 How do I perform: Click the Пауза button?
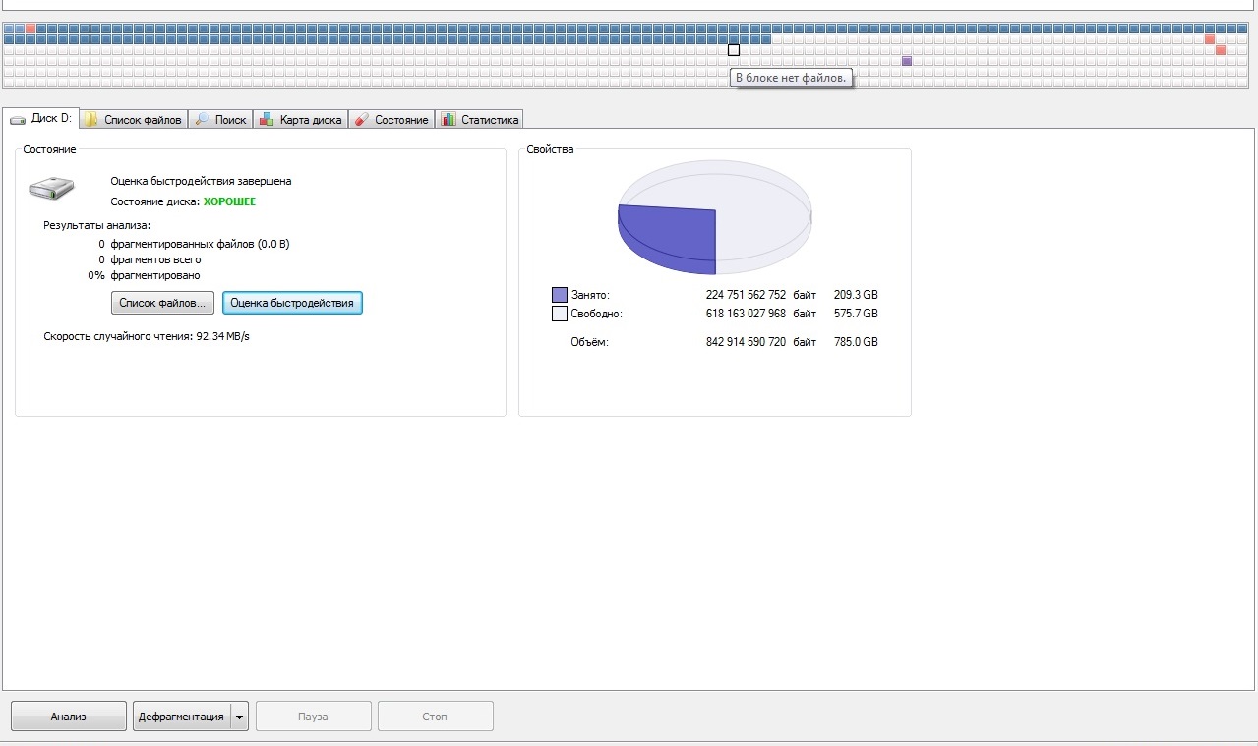313,717
